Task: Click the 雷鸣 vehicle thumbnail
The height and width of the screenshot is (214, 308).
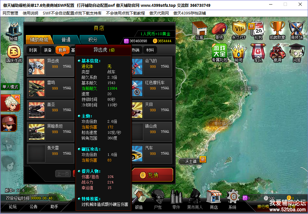Action: (x=37, y=88)
